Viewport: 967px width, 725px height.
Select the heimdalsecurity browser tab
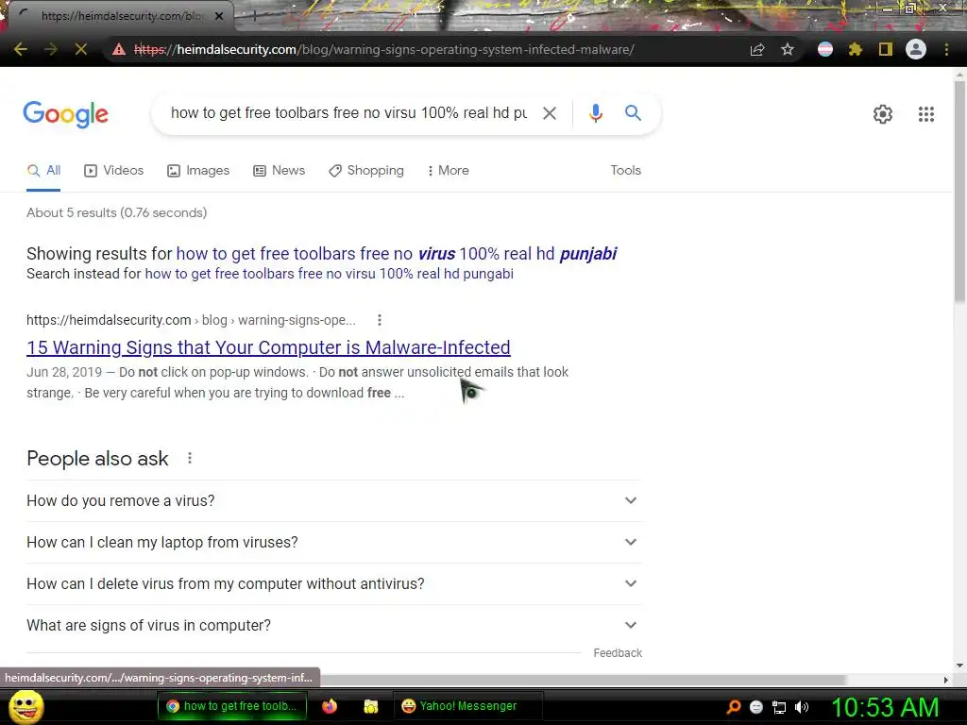coord(122,16)
